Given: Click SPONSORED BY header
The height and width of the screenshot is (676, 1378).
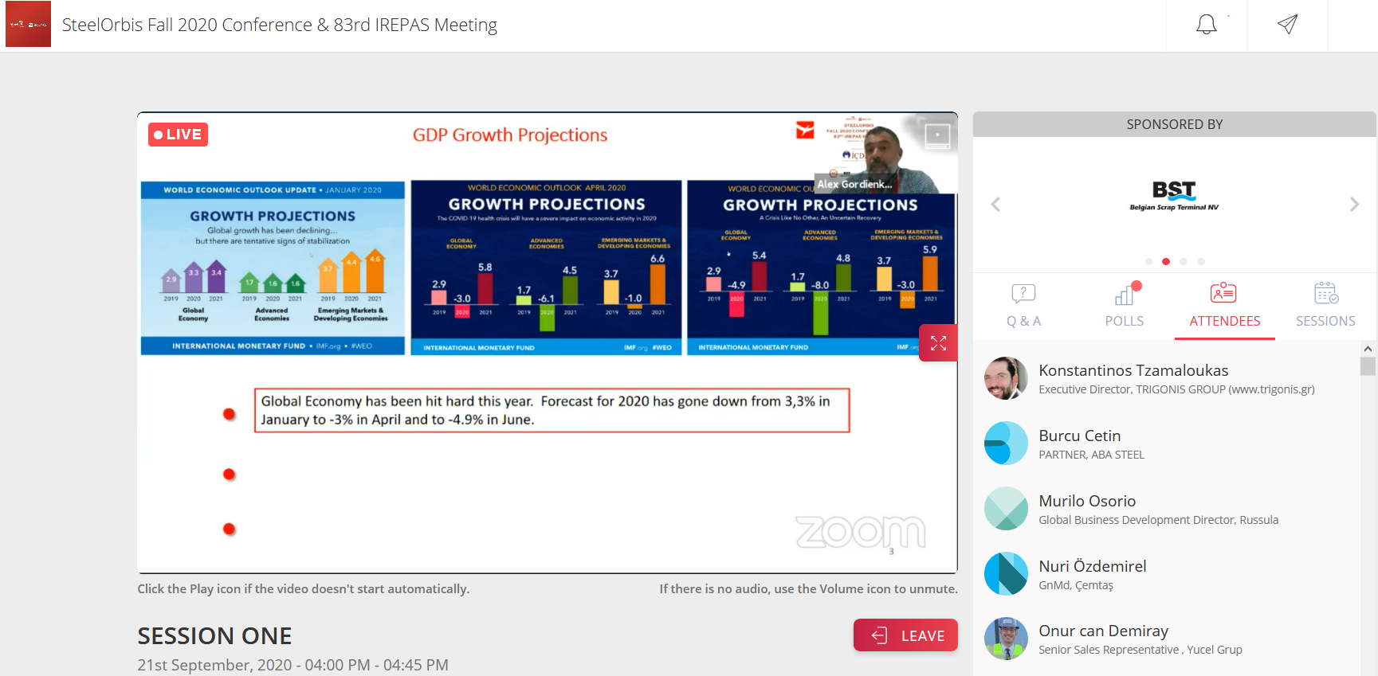Looking at the screenshot, I should coord(1174,124).
